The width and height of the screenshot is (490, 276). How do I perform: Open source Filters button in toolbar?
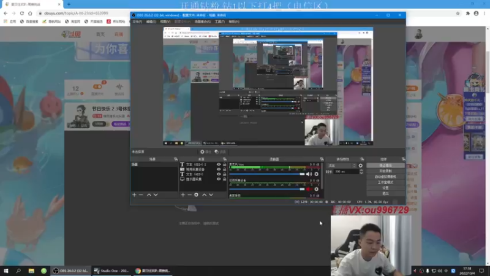221,151
